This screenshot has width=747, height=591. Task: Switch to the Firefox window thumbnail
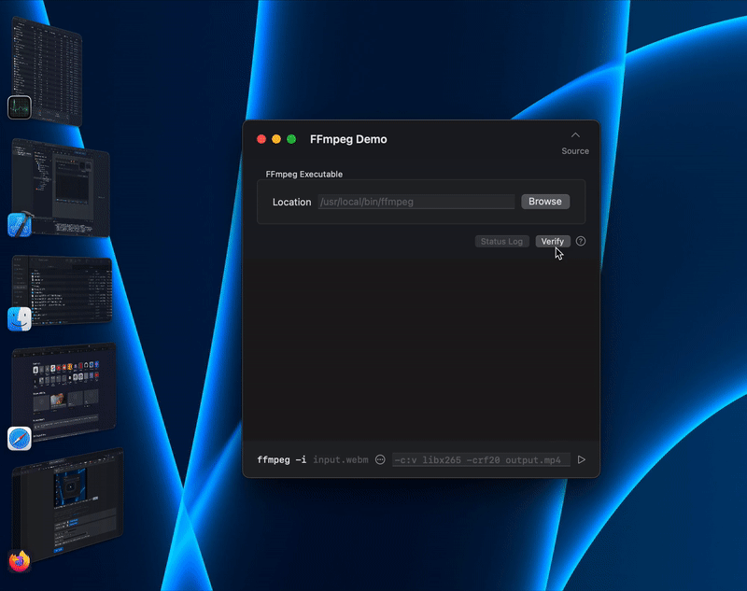pos(67,505)
